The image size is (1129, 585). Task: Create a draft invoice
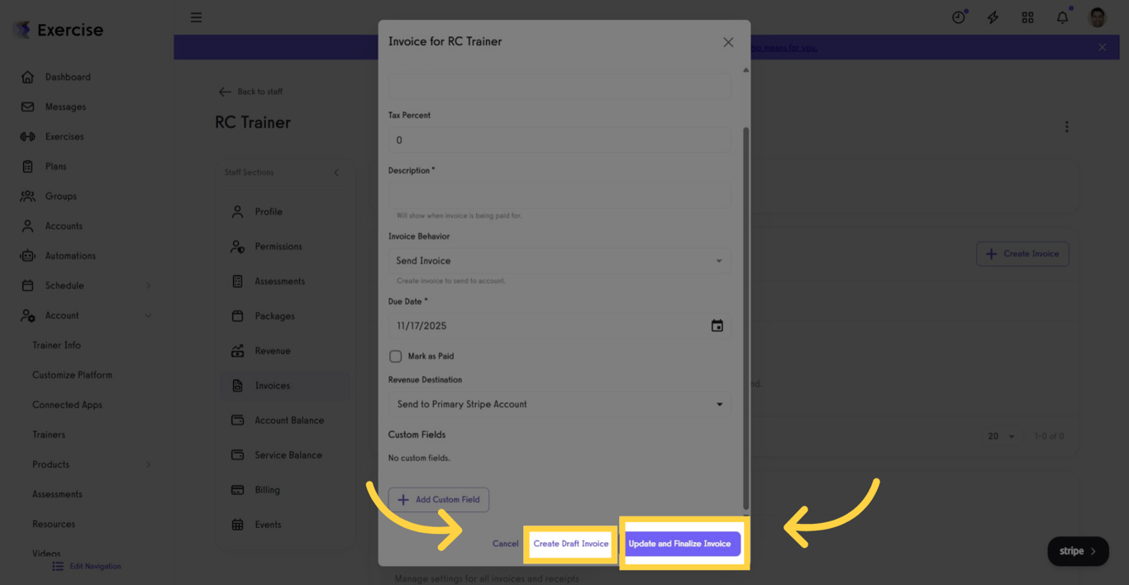[x=571, y=543]
